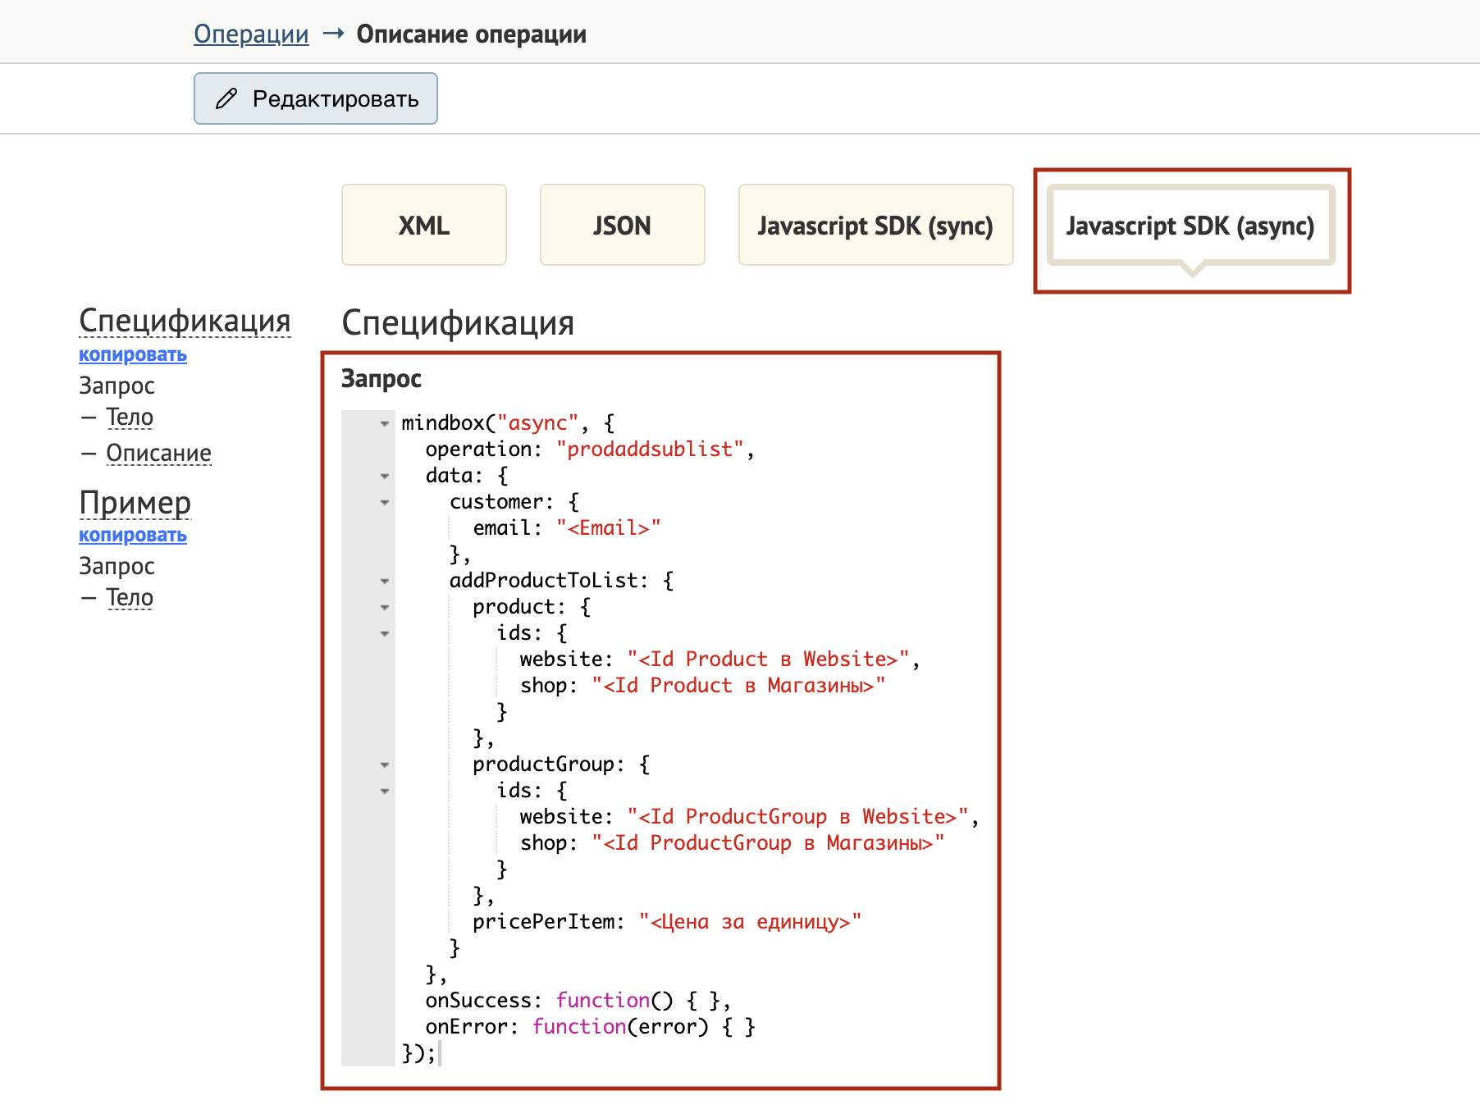Click the "<Id Product в Магазины>" string
Screen dimensions: 1480x1109
click(x=738, y=686)
